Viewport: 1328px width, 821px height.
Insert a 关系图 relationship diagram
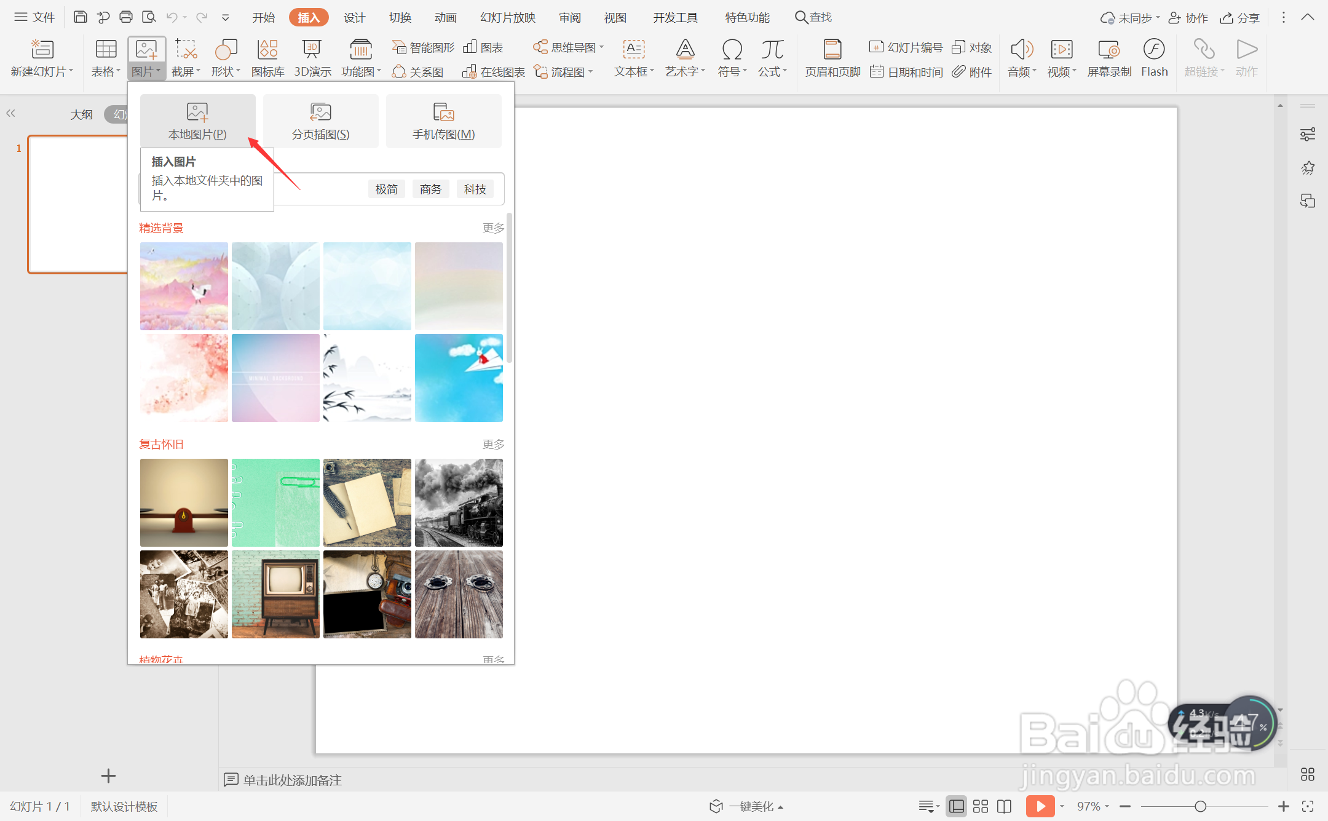pyautogui.click(x=417, y=72)
